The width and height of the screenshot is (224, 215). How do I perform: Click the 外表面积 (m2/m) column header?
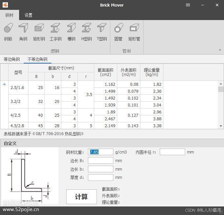[x=128, y=72]
